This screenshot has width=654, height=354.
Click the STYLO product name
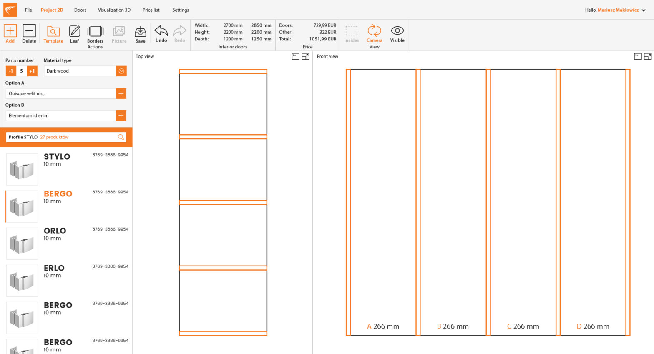point(57,157)
